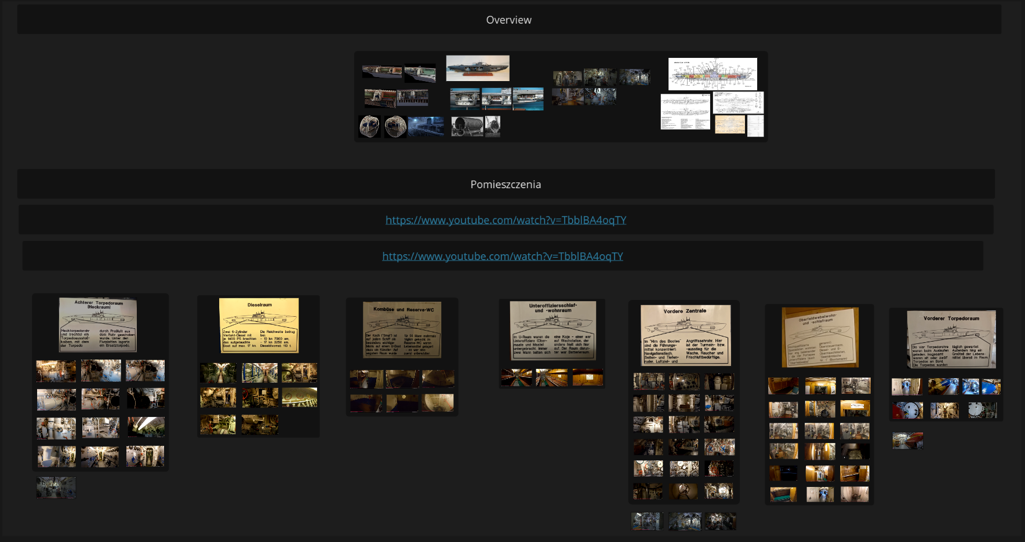This screenshot has width=1025, height=542.
Task: Click the "Overview" section heading
Action: (508, 20)
